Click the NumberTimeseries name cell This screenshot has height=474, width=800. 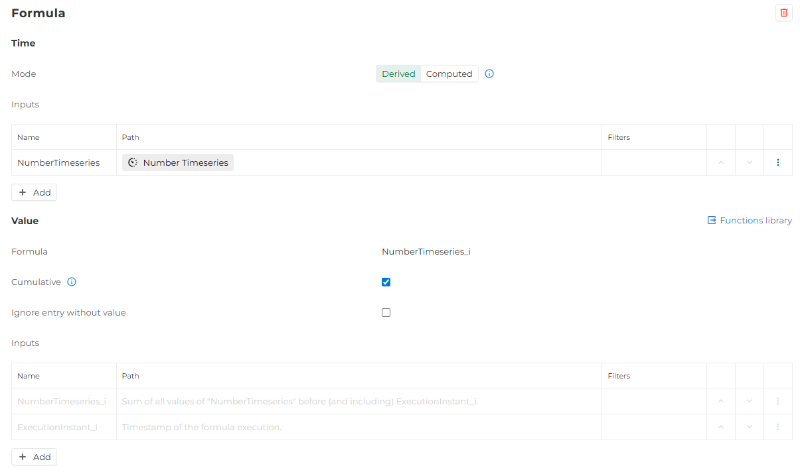coord(58,162)
